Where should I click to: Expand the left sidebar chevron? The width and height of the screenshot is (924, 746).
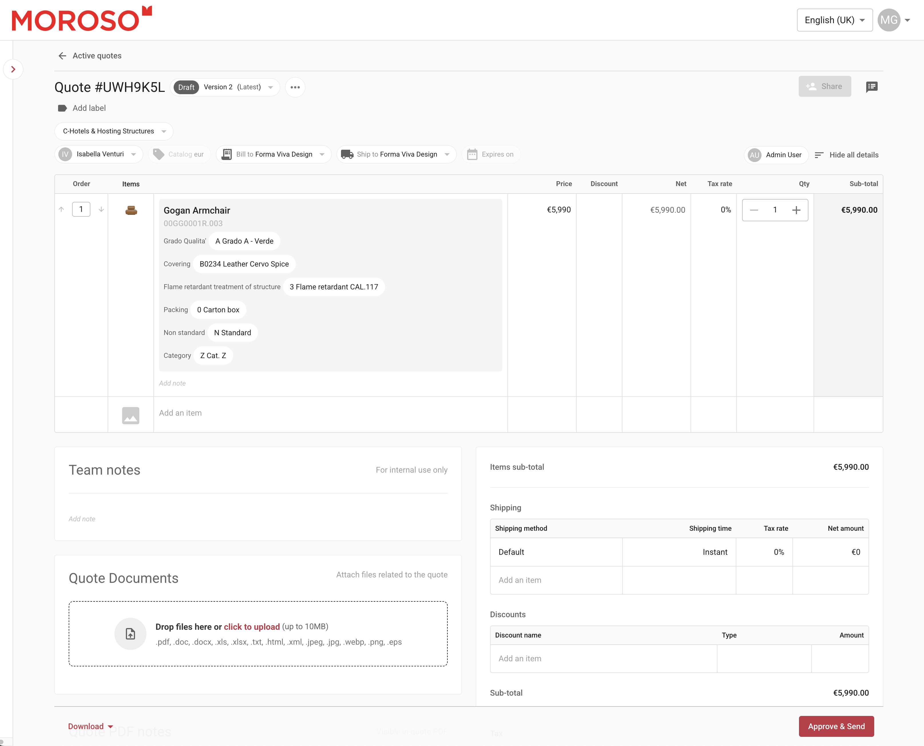[13, 69]
